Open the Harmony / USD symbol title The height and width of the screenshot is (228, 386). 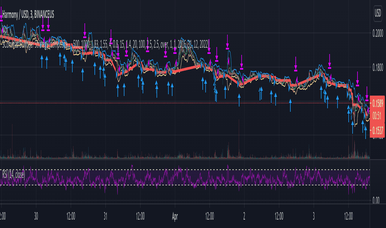(x=28, y=15)
